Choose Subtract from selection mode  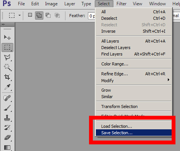pos(48,15)
